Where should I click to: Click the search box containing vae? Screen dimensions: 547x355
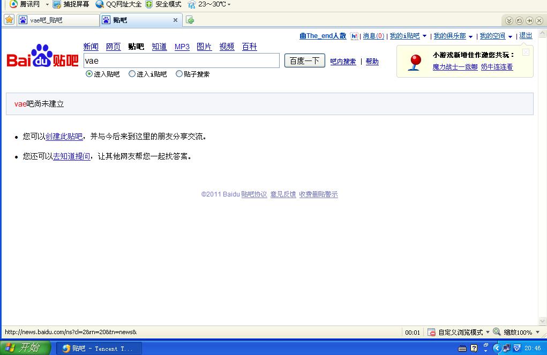(x=182, y=61)
